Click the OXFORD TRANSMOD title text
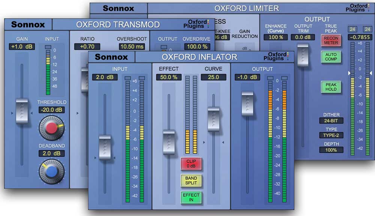 point(118,25)
